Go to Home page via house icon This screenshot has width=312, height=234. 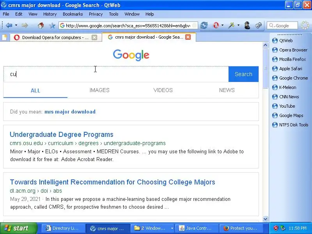[x=41, y=25]
